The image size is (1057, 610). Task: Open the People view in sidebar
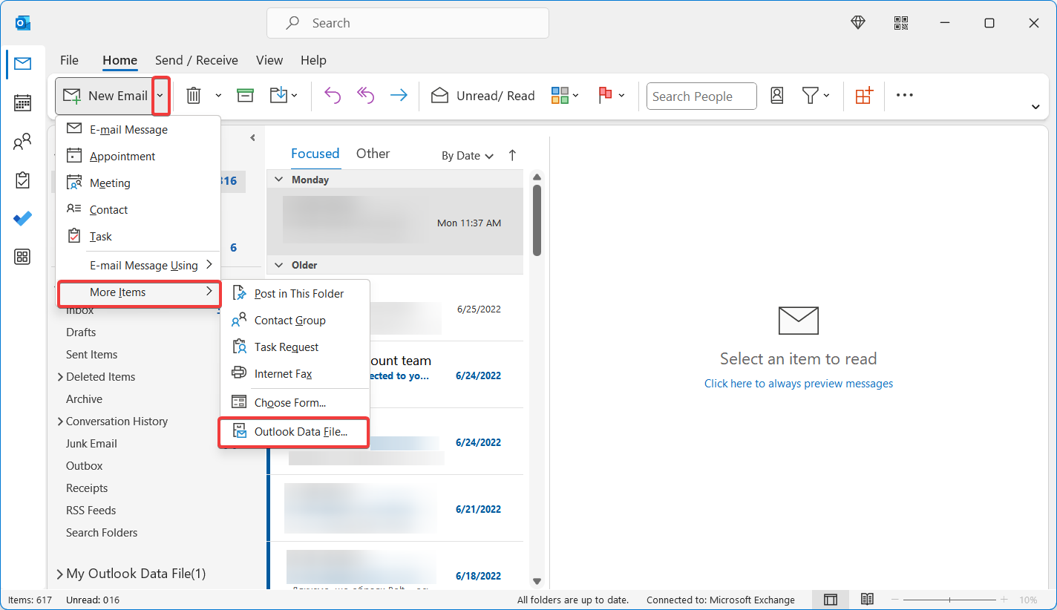[22, 142]
